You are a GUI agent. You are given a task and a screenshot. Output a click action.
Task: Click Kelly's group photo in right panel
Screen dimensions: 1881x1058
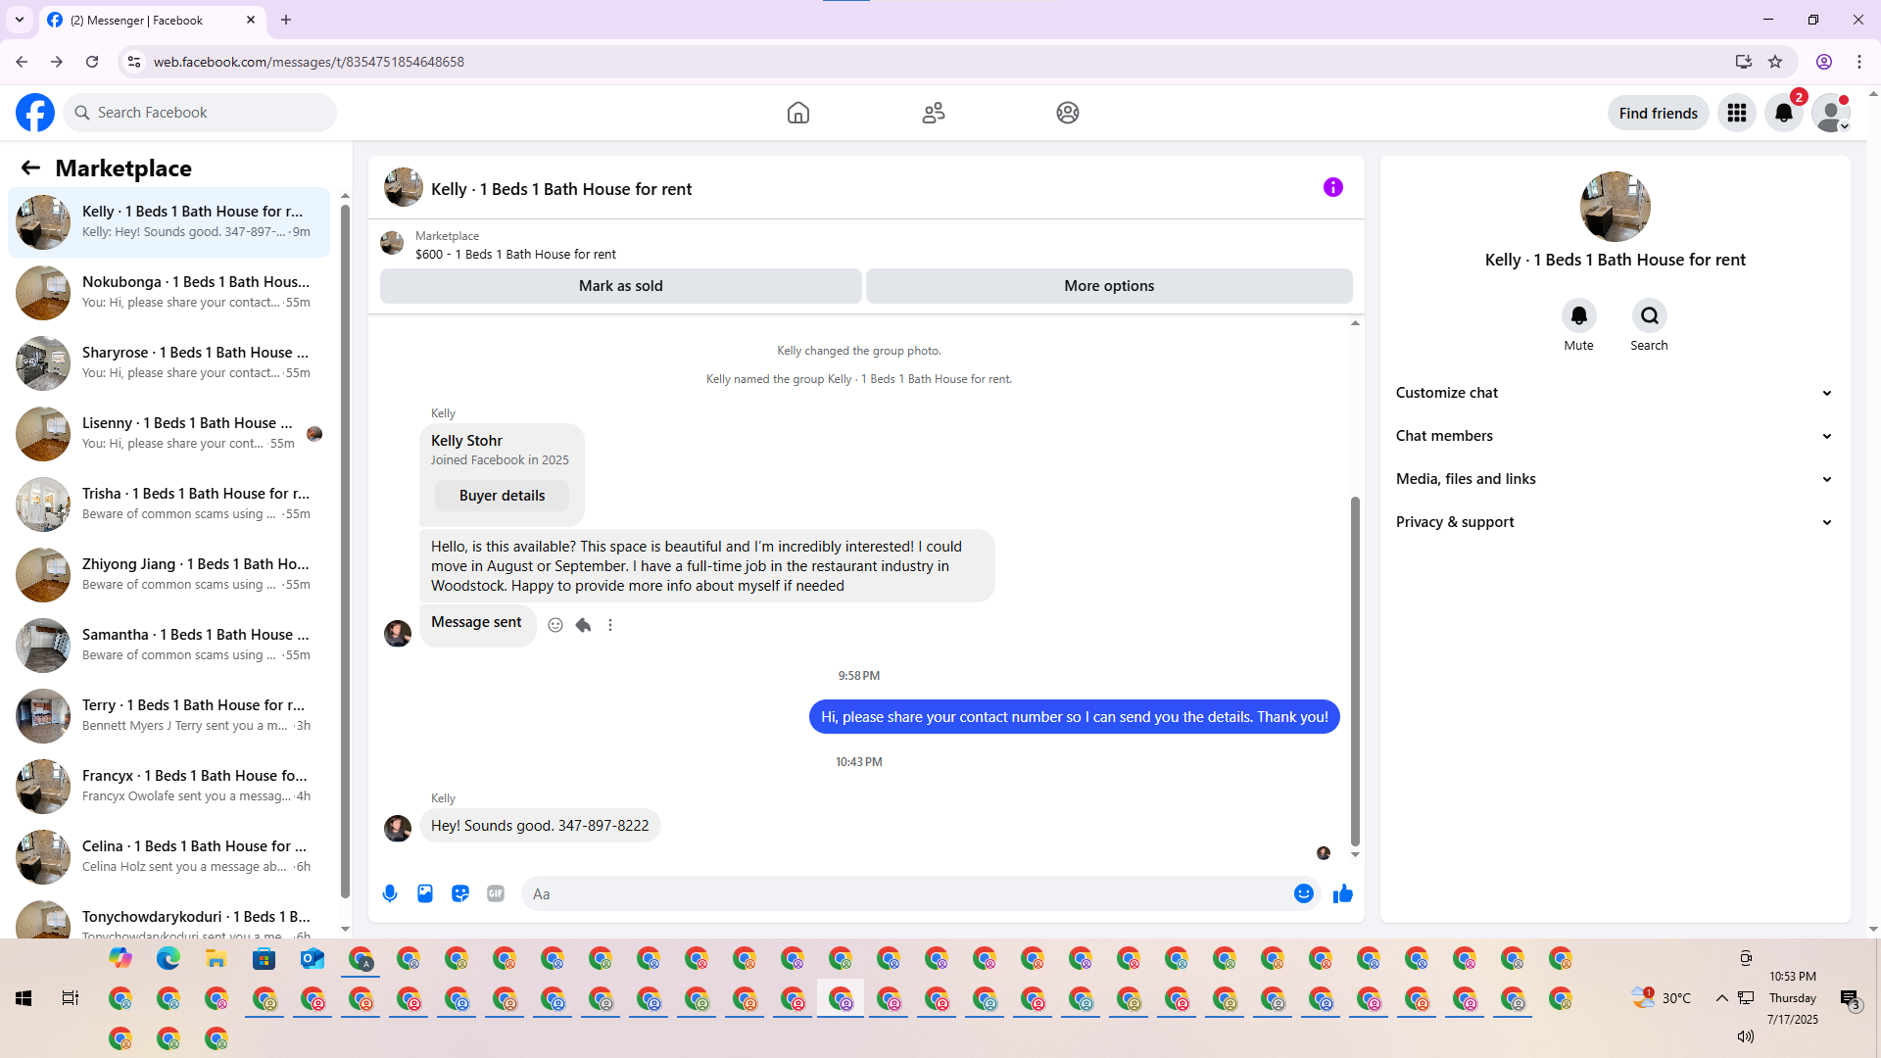click(x=1615, y=207)
